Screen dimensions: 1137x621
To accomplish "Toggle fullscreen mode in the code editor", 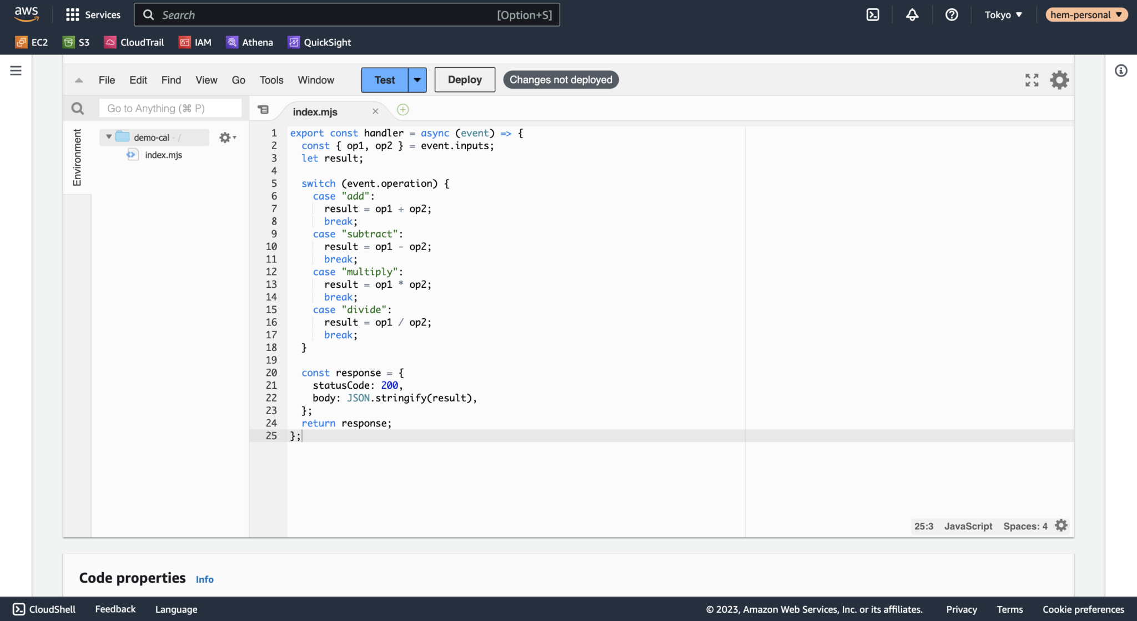I will click(1032, 79).
